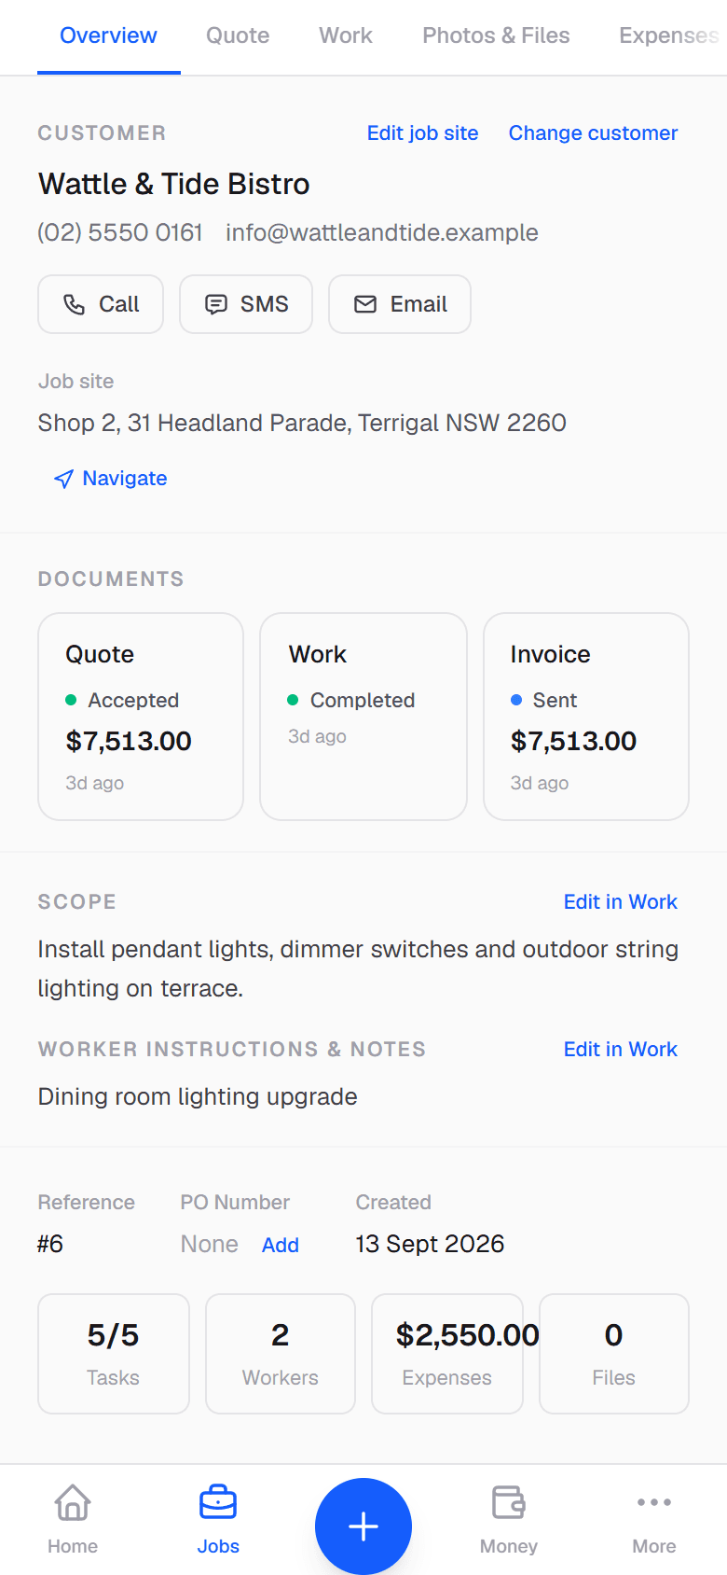The width and height of the screenshot is (727, 1575).
Task: Tap the Dining room lighting upgrade note
Action: tap(198, 1096)
